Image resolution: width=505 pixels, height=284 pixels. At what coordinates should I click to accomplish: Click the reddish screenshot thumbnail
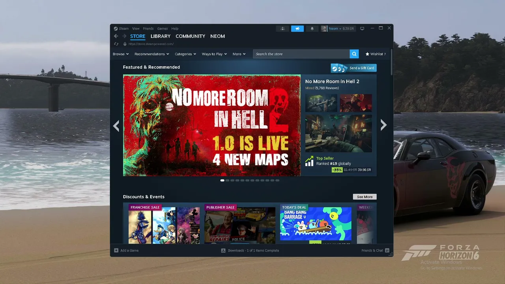click(x=356, y=103)
